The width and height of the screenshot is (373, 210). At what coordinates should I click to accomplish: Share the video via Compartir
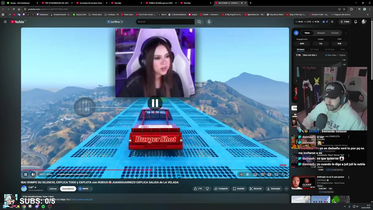[221, 189]
